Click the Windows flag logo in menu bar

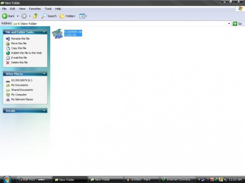tap(240, 9)
